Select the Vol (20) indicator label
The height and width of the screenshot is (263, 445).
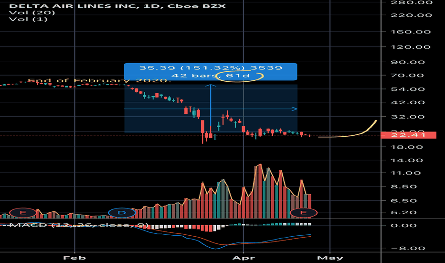pyautogui.click(x=32, y=12)
